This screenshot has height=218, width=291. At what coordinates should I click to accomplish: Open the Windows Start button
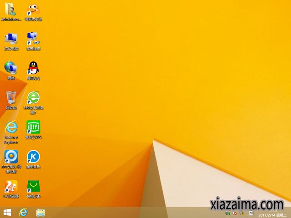click(7, 213)
